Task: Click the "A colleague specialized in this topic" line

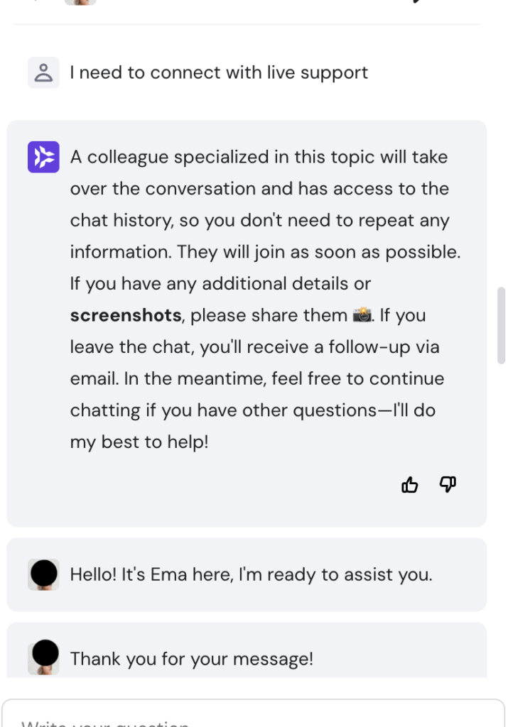Action: (x=259, y=157)
